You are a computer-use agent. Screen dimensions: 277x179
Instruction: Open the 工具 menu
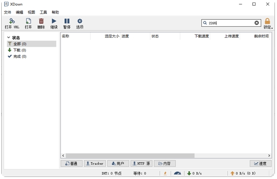tap(43, 12)
